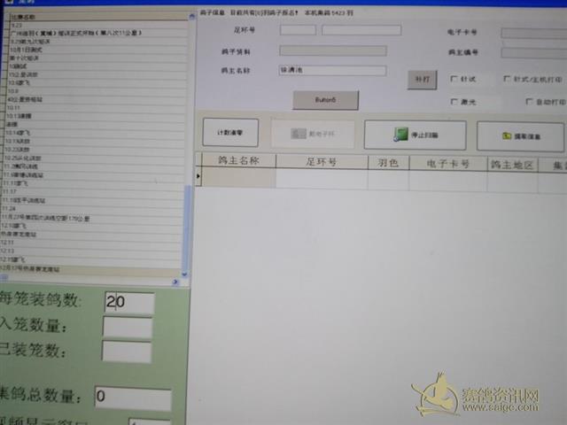This screenshot has height=425, width=567.
Task: Click the 补打 button
Action: (422, 79)
